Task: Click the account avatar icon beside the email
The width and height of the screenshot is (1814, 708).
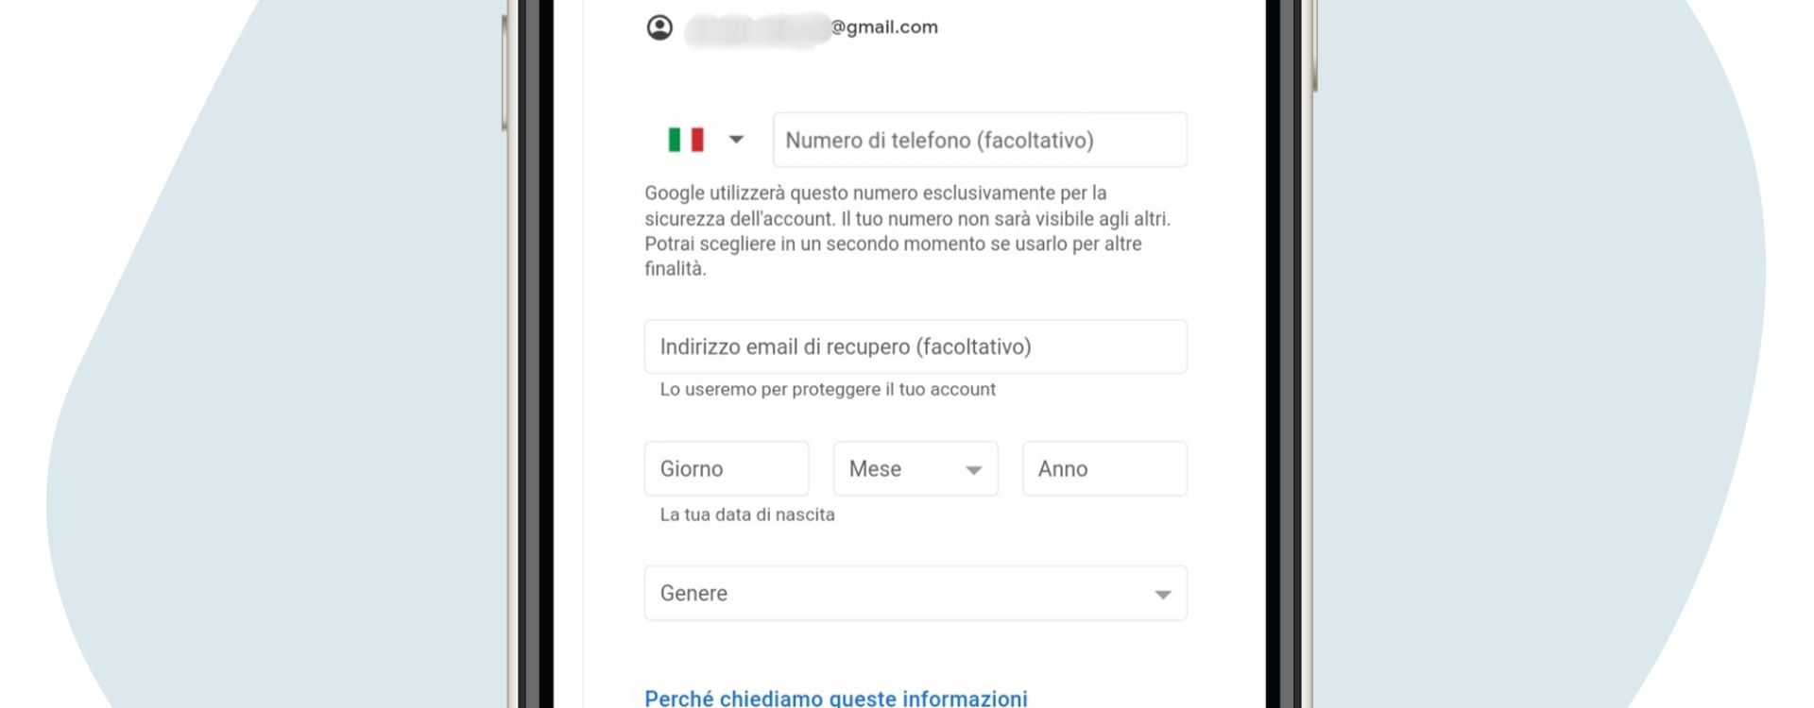Action: coord(659,27)
